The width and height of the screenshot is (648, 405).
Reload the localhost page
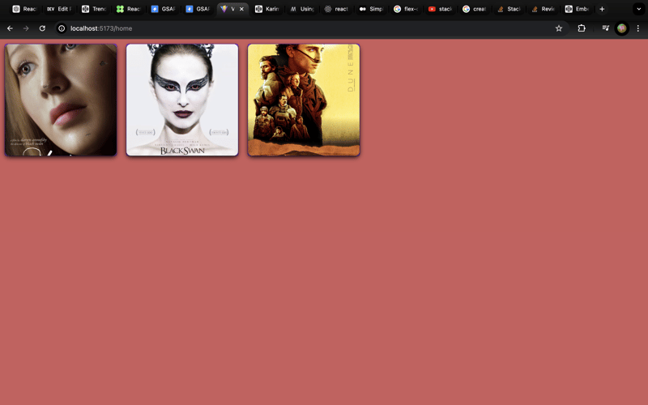pyautogui.click(x=42, y=28)
